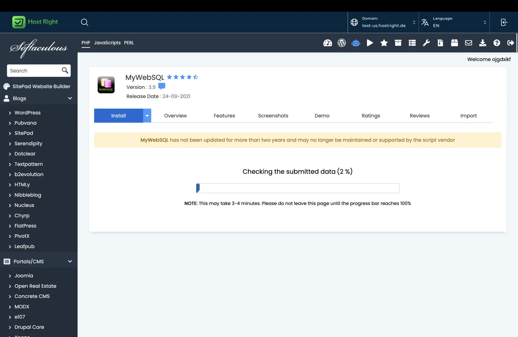Click the blue robot AI assistant icon
The image size is (518, 337).
click(356, 43)
